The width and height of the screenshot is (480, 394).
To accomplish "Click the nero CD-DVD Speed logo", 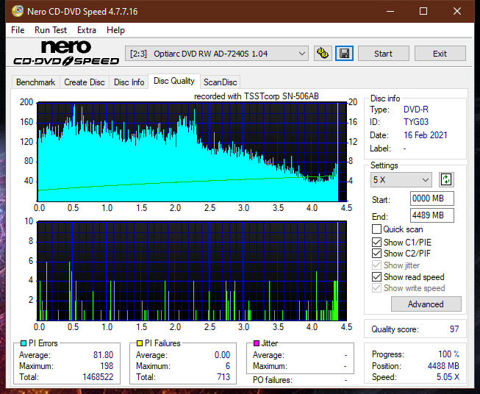I will point(66,53).
